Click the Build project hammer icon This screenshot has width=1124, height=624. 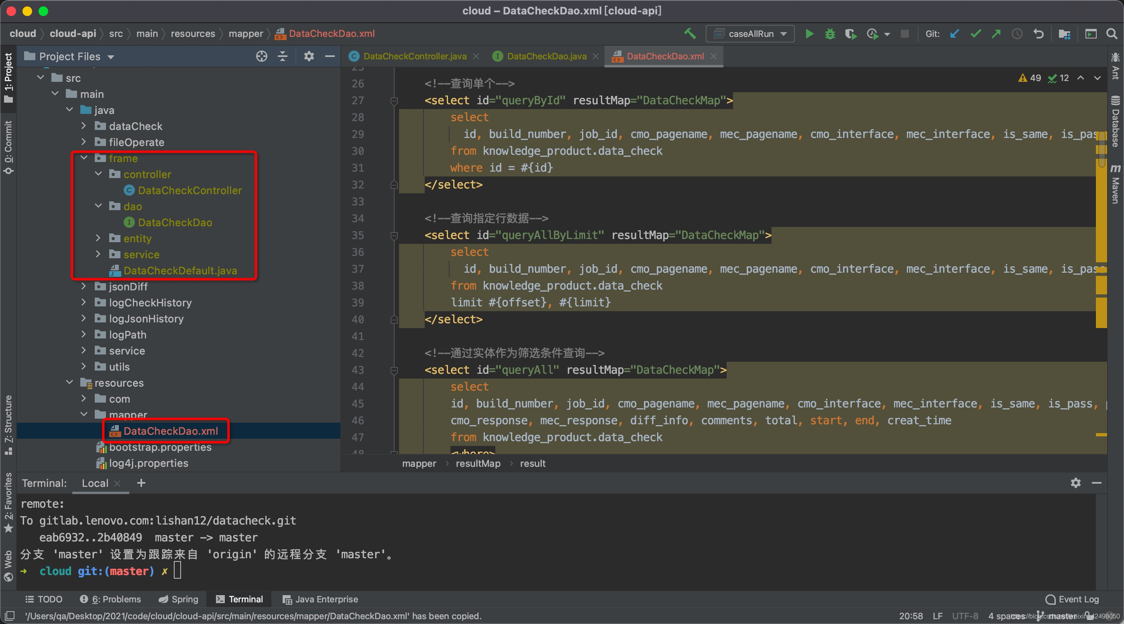coord(690,34)
